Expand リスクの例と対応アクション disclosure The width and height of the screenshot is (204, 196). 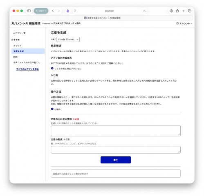66,69
